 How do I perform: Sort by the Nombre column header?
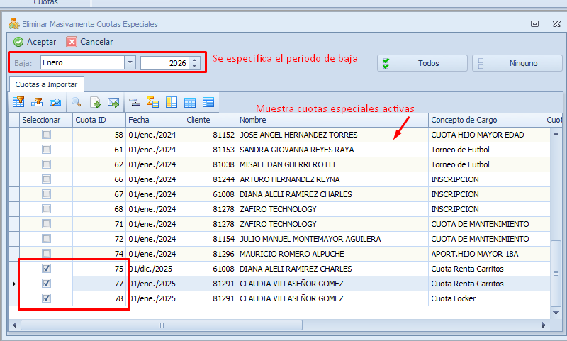pyautogui.click(x=332, y=120)
